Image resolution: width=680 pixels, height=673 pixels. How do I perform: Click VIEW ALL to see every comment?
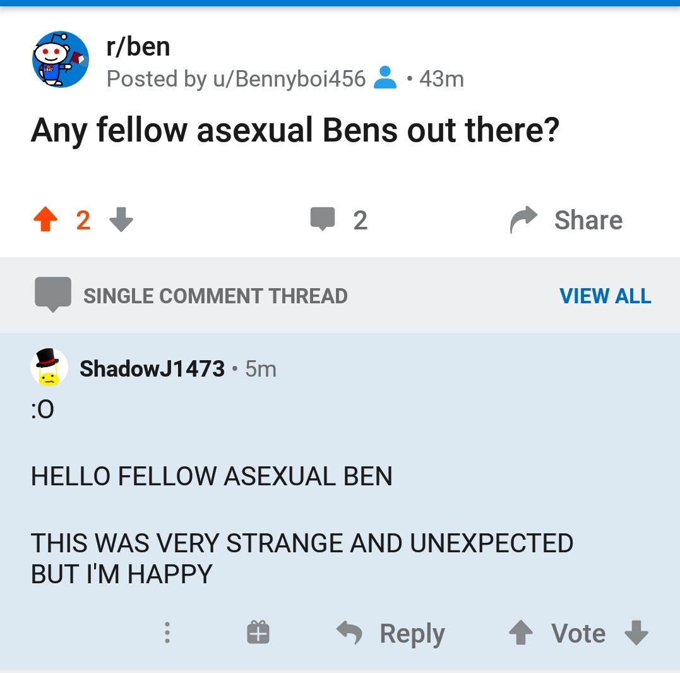tap(605, 296)
